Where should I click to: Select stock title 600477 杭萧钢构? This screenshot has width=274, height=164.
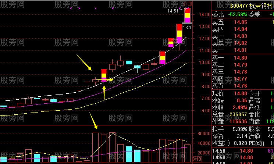(251, 6)
